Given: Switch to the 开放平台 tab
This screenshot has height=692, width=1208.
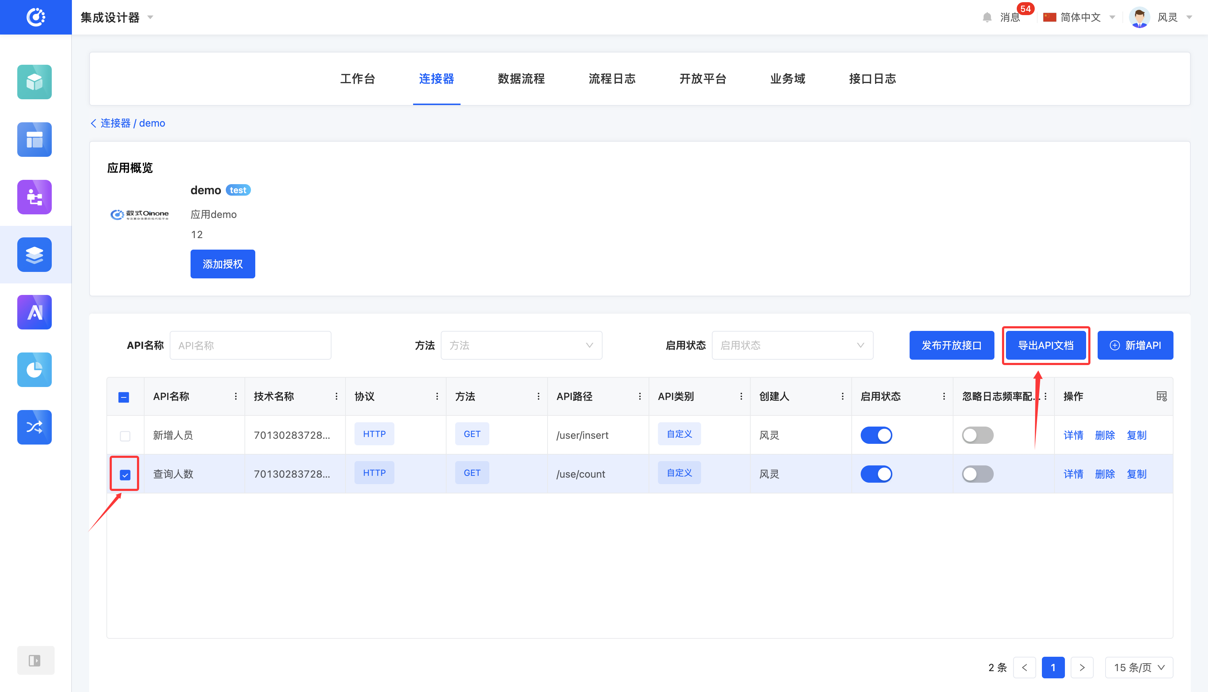Looking at the screenshot, I should coord(703,78).
